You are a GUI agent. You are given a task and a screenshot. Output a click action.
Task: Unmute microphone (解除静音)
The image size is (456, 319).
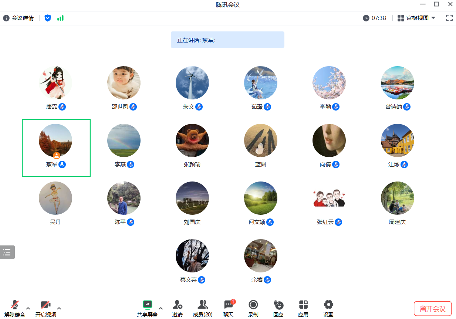[x=15, y=305]
